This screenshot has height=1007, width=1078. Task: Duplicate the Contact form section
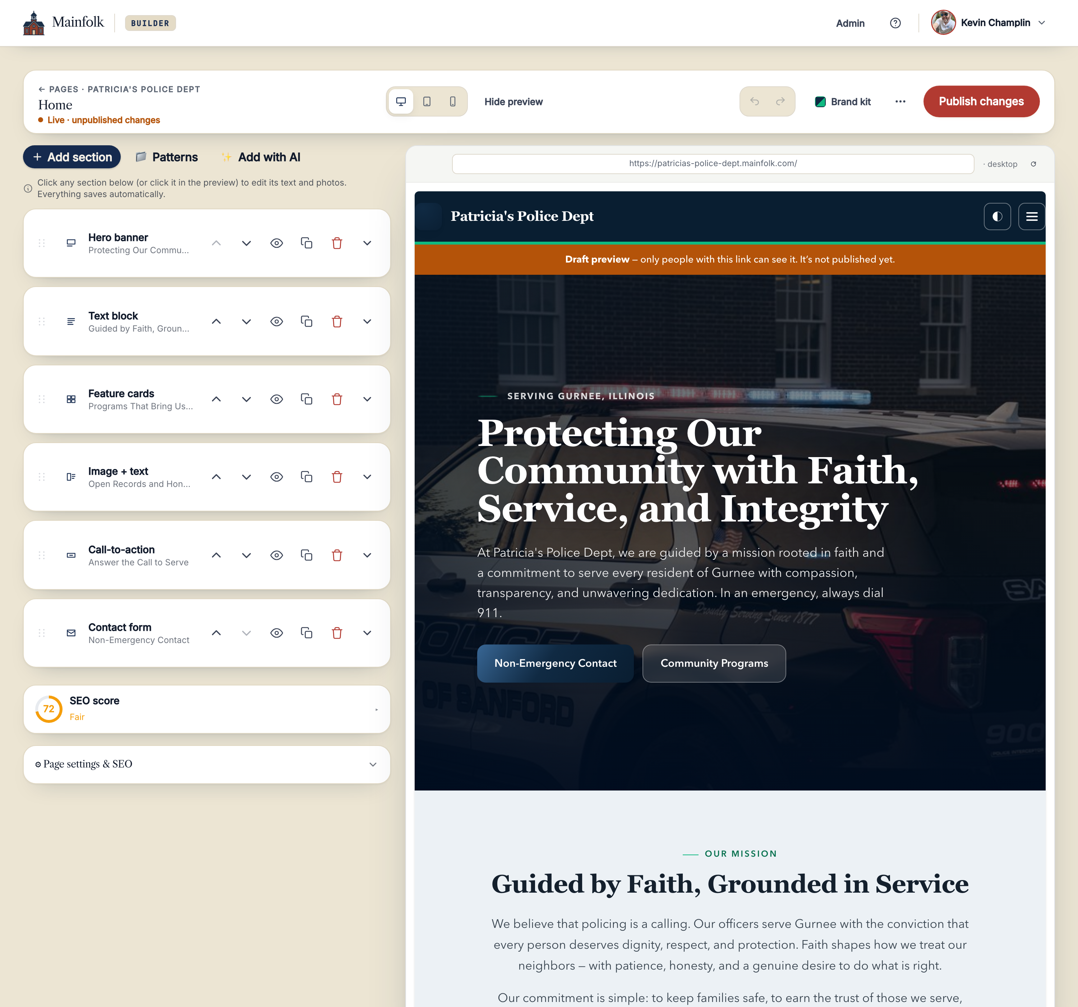pyautogui.click(x=307, y=632)
